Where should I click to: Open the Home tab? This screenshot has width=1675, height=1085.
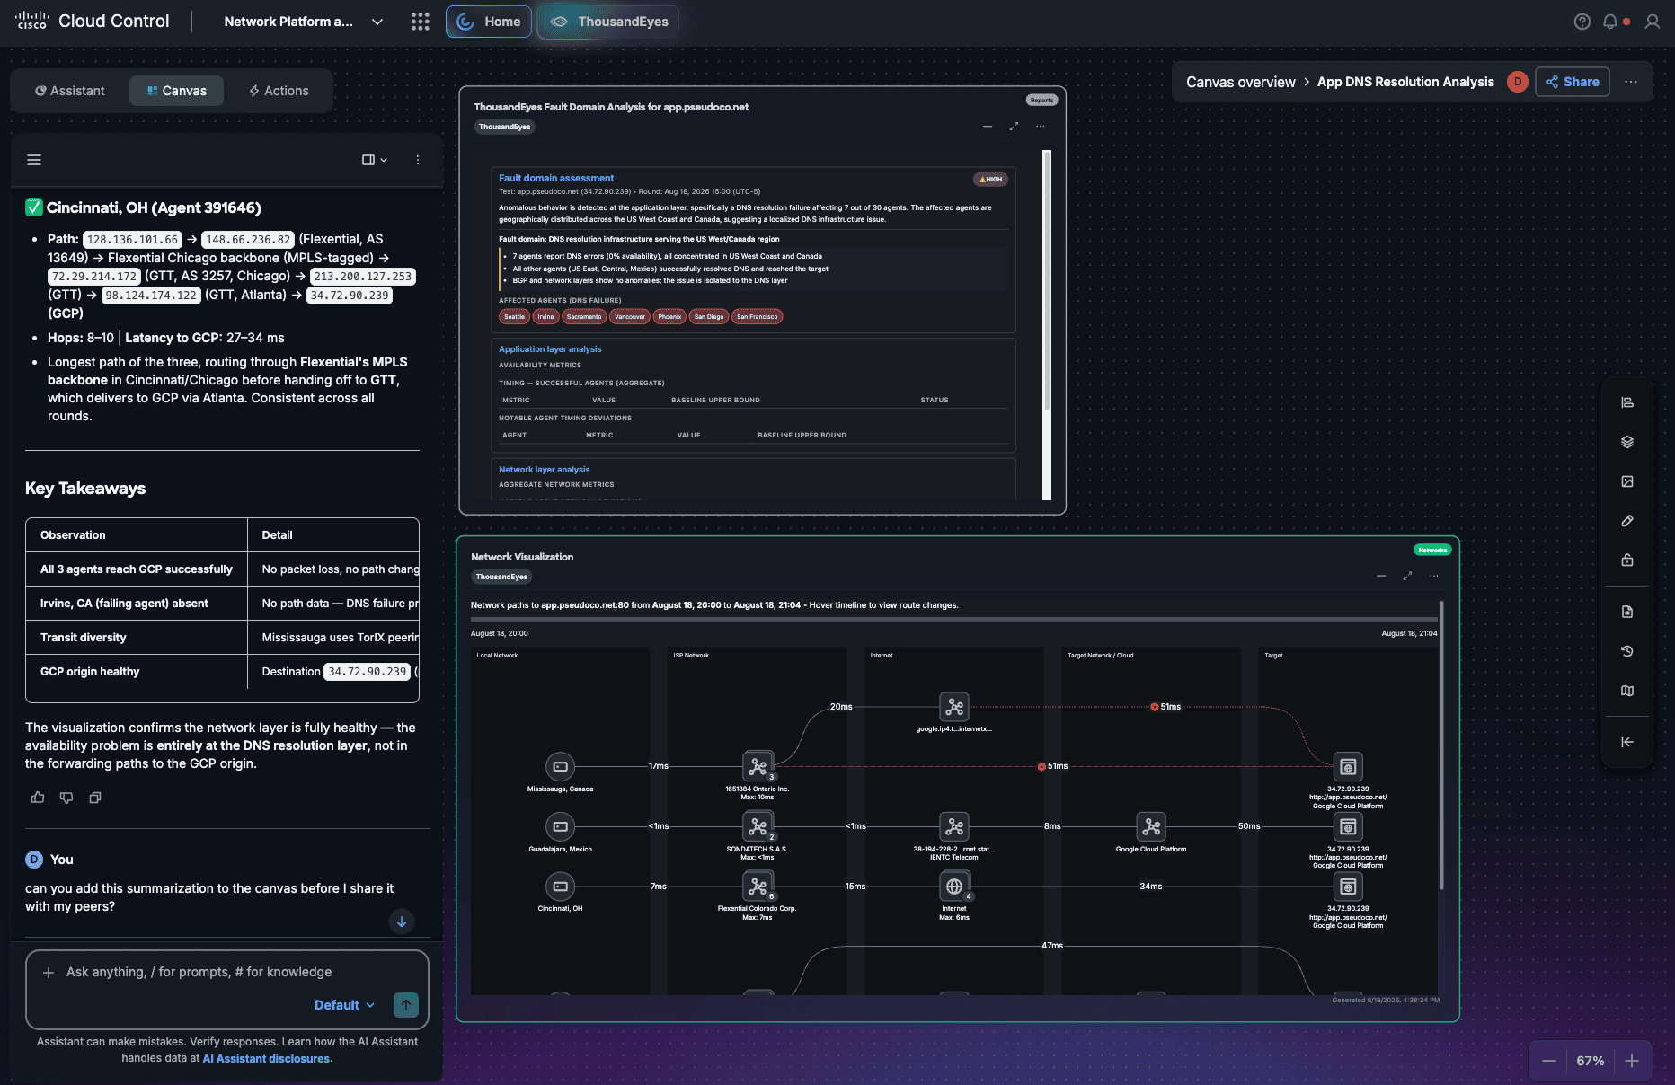pyautogui.click(x=489, y=22)
